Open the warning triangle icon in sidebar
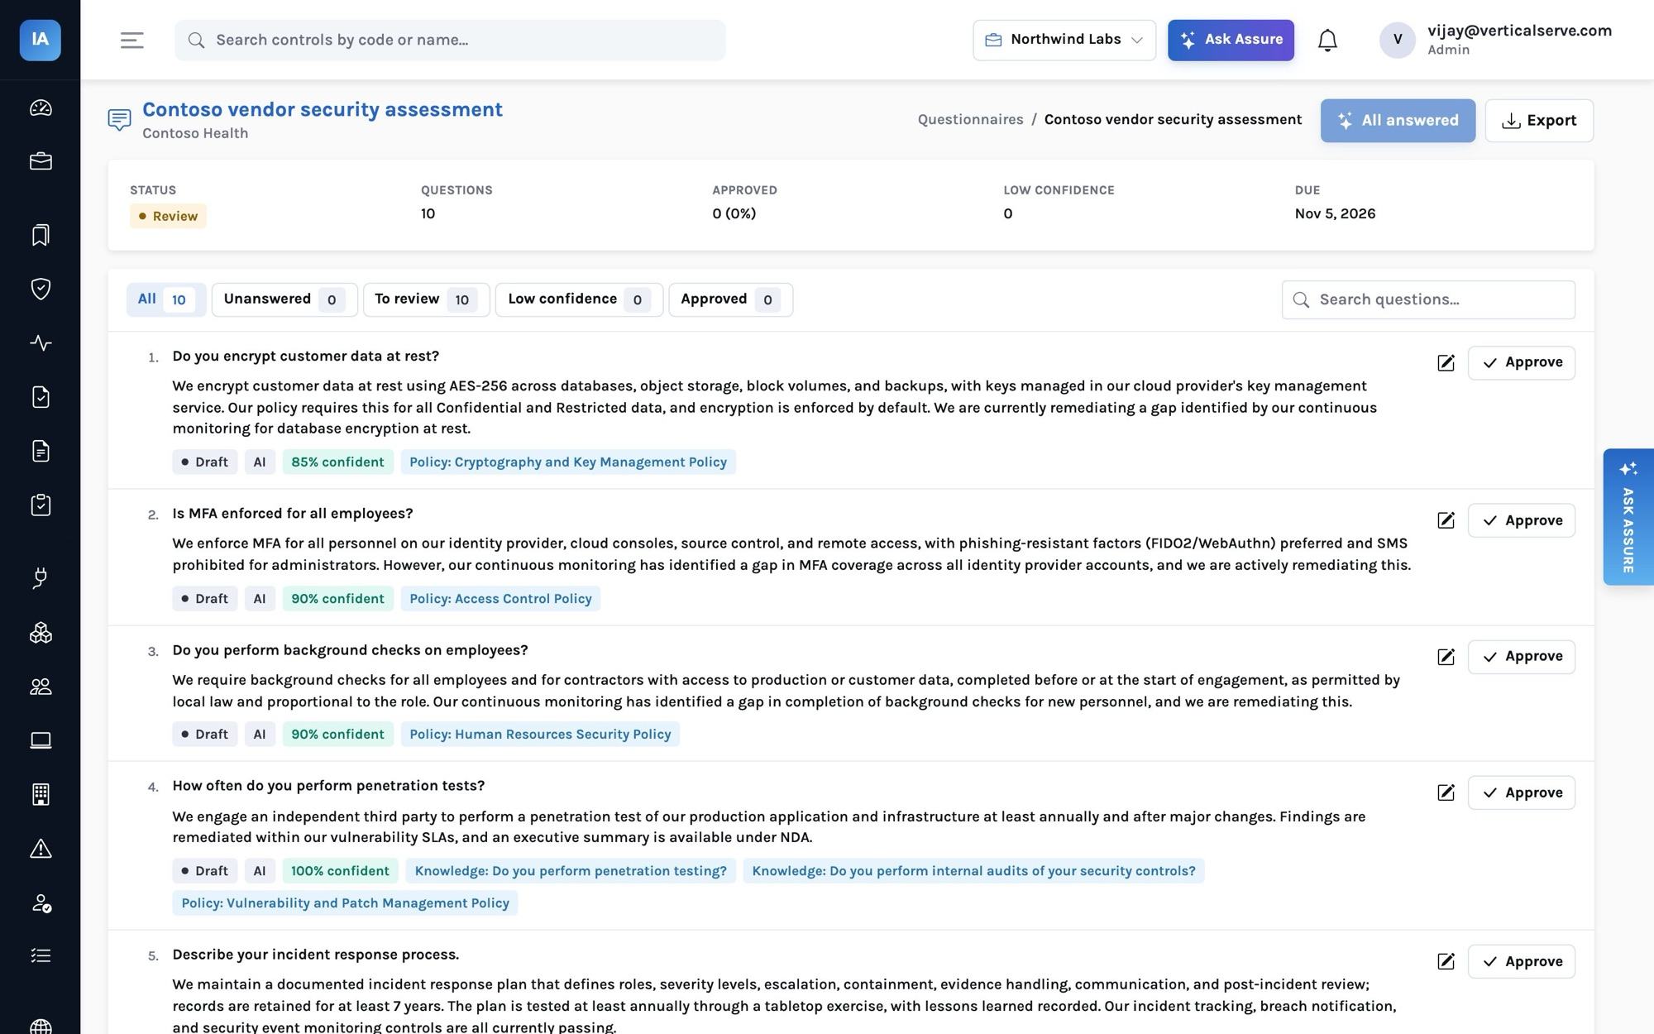This screenshot has height=1034, width=1654. click(41, 849)
